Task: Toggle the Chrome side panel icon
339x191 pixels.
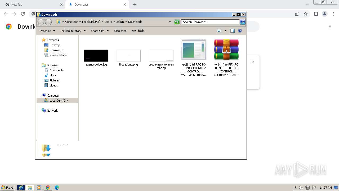Action: tap(316, 14)
